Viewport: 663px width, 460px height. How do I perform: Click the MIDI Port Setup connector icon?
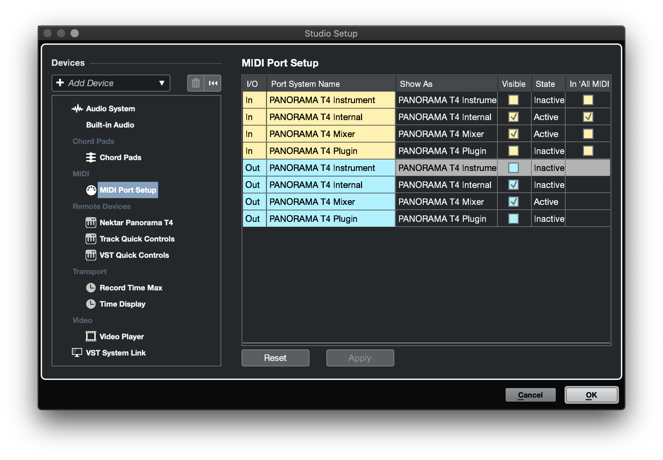[x=91, y=190]
